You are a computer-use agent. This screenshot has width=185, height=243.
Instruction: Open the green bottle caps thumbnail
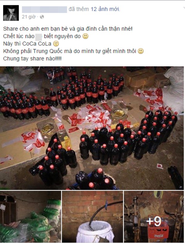coord(31,217)
